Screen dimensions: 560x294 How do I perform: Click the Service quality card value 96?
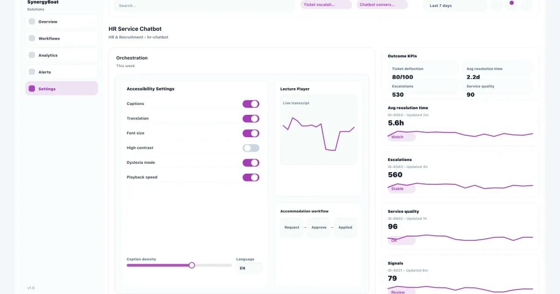click(392, 227)
